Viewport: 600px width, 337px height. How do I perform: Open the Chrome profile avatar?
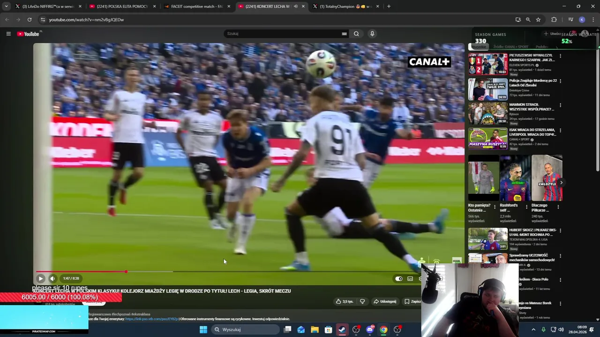point(582,20)
